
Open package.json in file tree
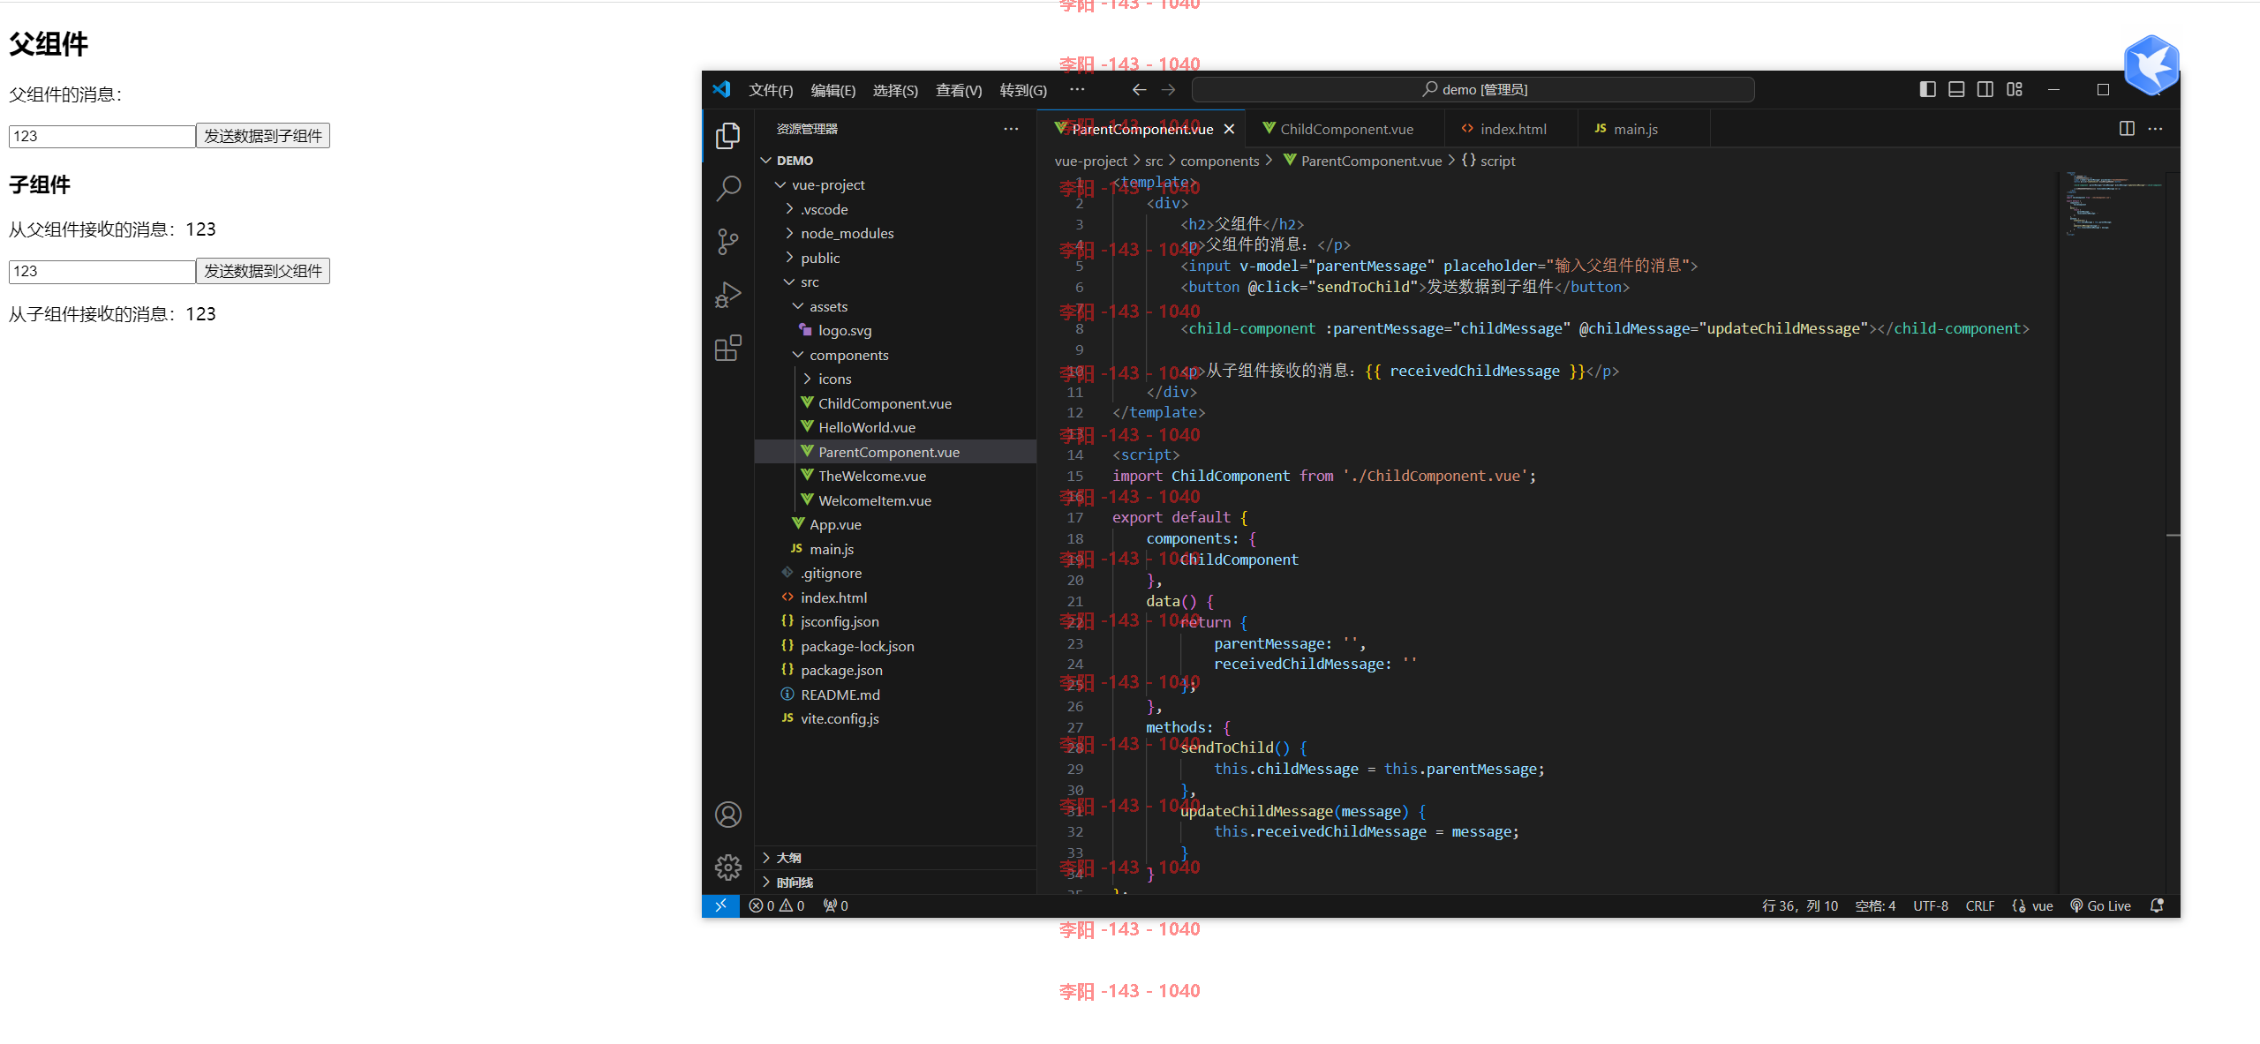(895, 670)
